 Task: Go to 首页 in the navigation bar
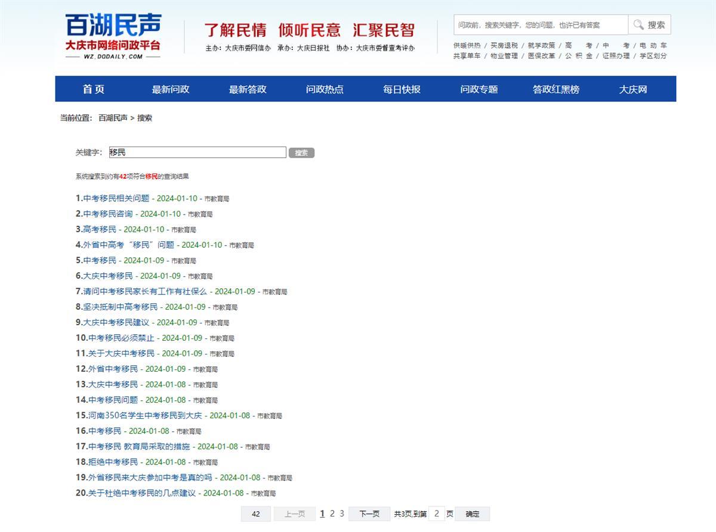coord(94,89)
